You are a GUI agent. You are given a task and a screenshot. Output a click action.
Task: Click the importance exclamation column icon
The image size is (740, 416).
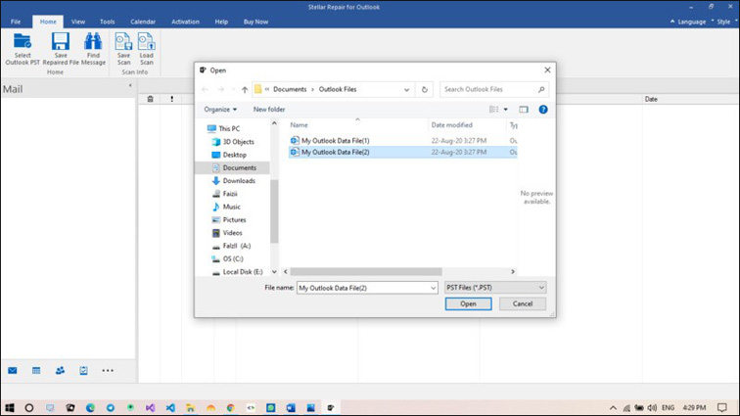pos(172,99)
